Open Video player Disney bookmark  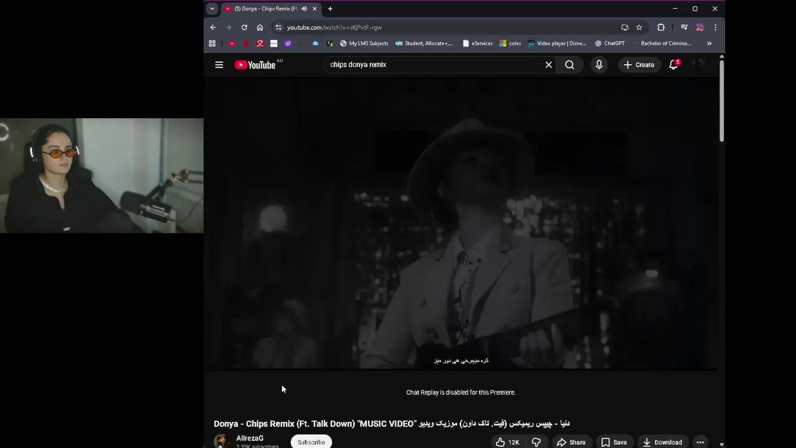coord(557,44)
